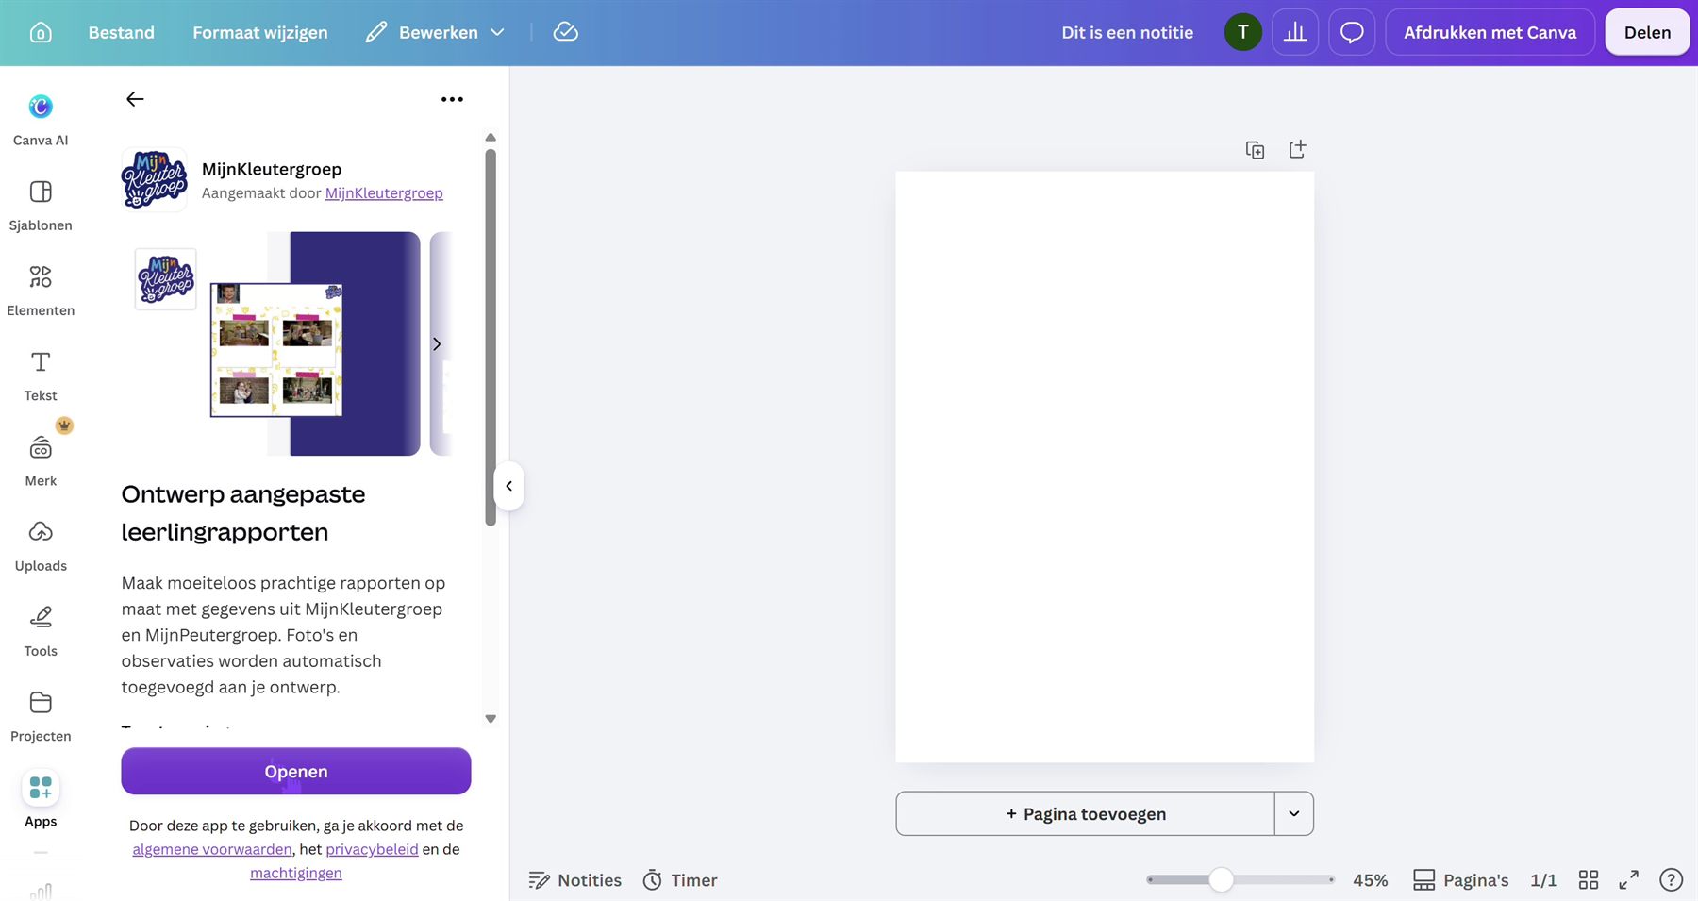1698x901 pixels.
Task: Open Sjablonen panel
Action: coord(41,205)
